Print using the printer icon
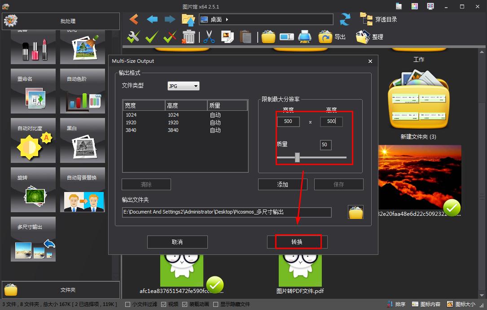 305,37
